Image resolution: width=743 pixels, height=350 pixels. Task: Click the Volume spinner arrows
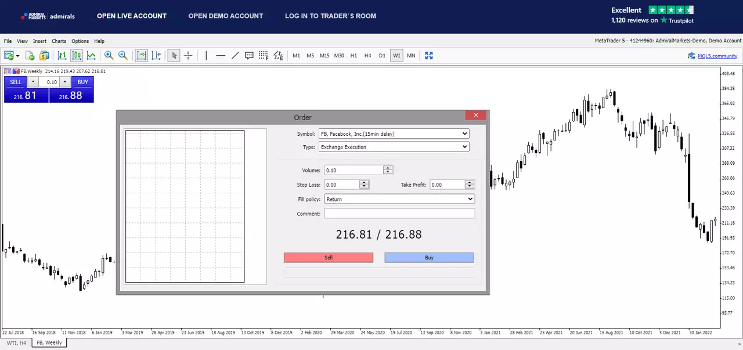pos(388,170)
